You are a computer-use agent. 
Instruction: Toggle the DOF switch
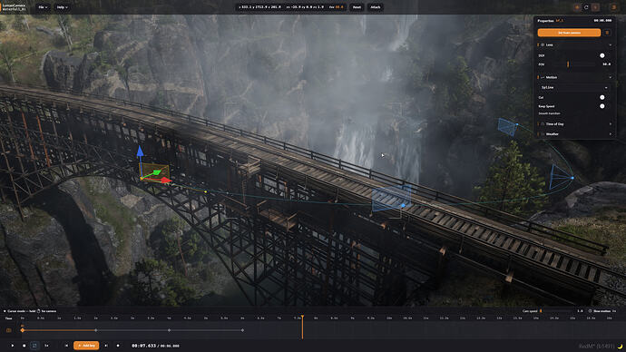(602, 55)
